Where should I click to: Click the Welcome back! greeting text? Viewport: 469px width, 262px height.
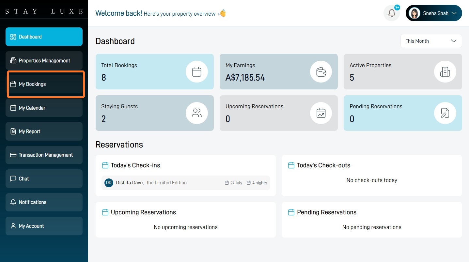pyautogui.click(x=119, y=13)
